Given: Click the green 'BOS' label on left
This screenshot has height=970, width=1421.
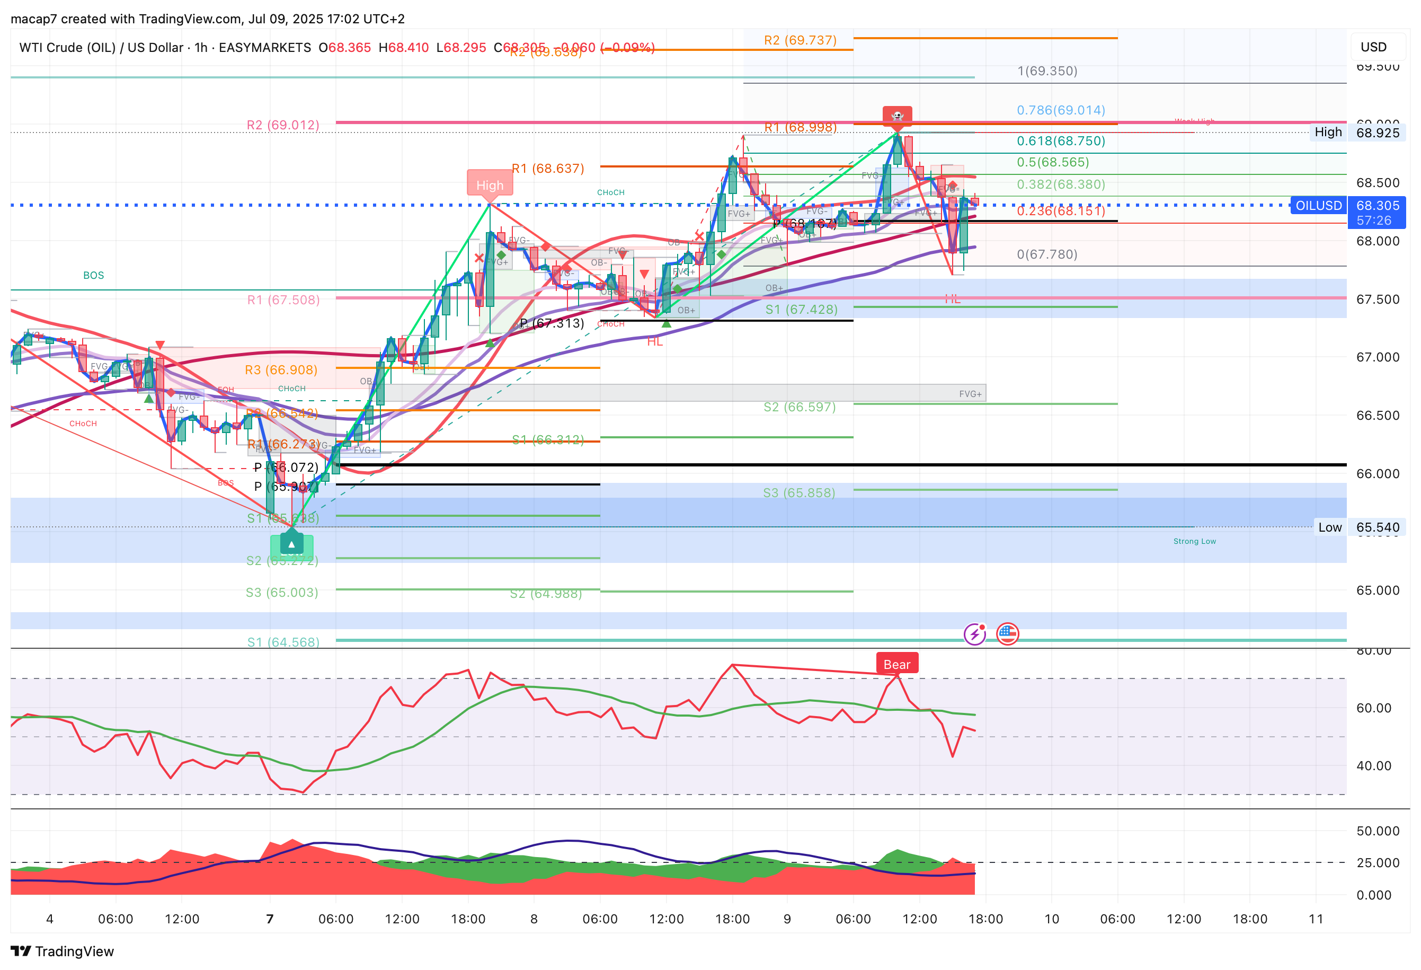Looking at the screenshot, I should click(x=94, y=275).
